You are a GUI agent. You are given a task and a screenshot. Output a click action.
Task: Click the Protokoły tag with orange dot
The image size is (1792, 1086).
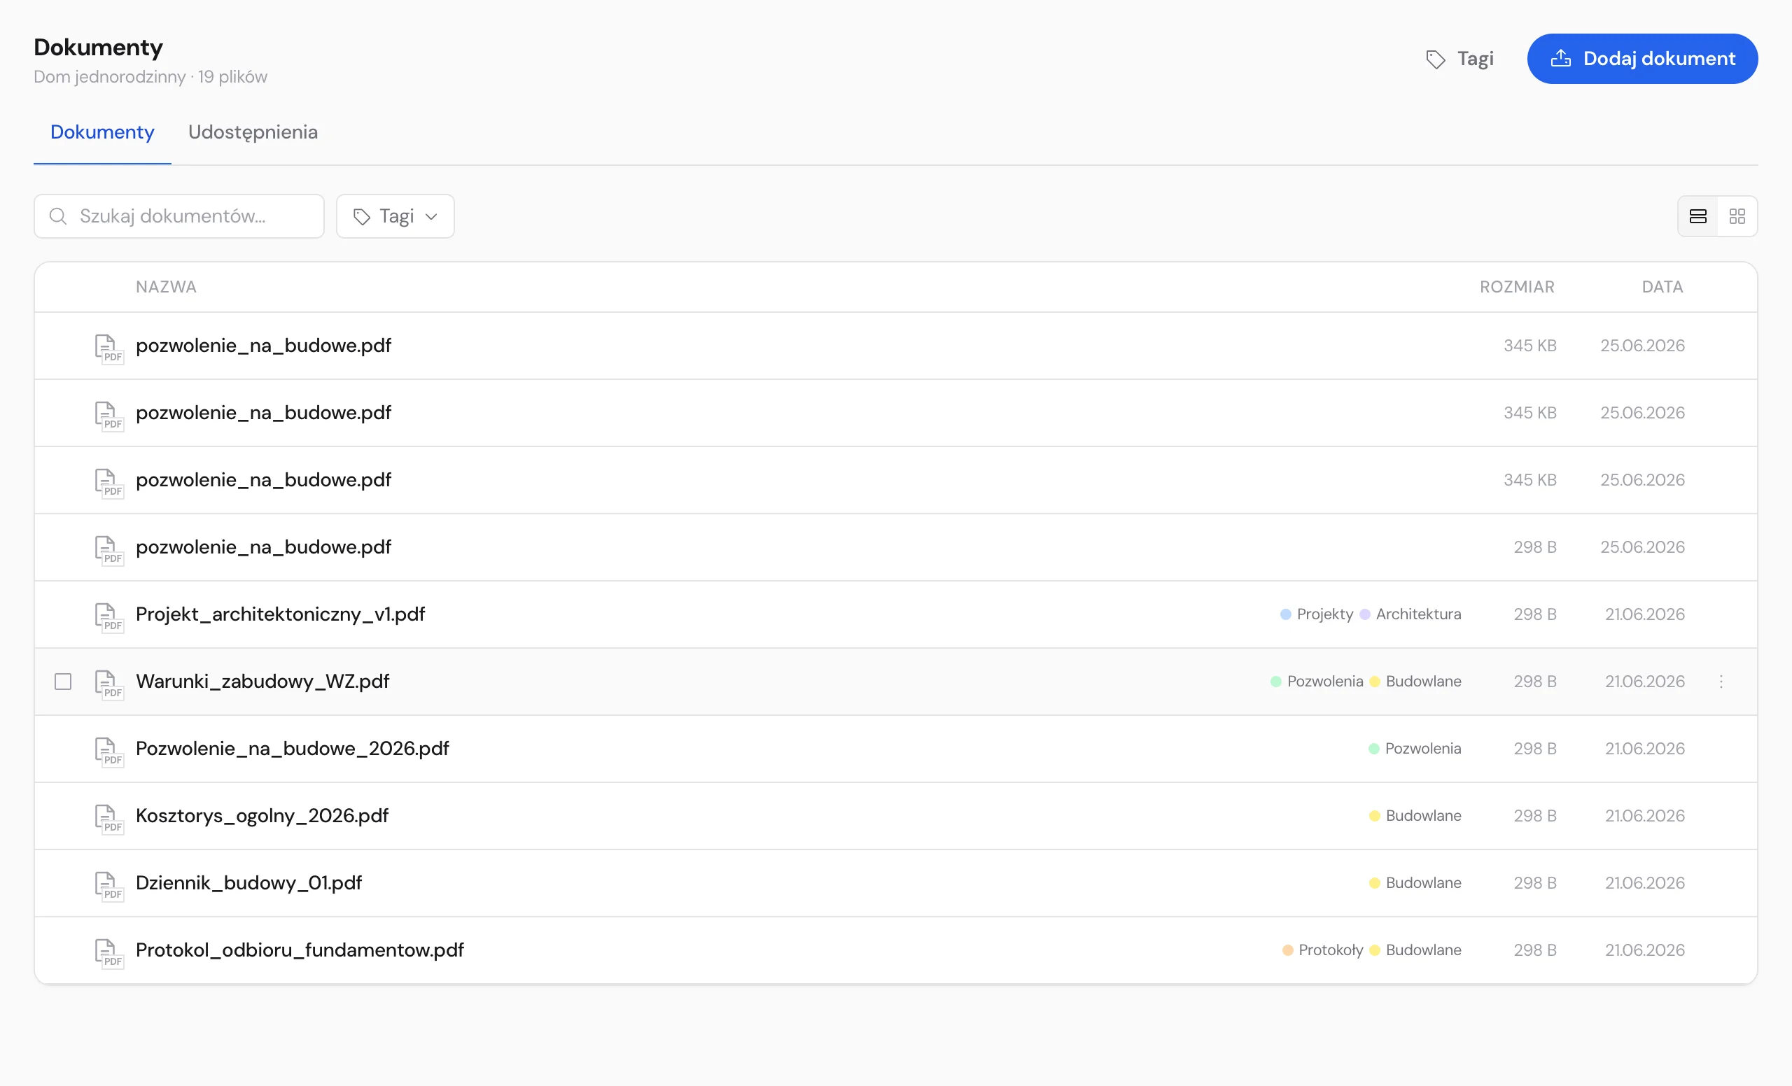[1322, 950]
